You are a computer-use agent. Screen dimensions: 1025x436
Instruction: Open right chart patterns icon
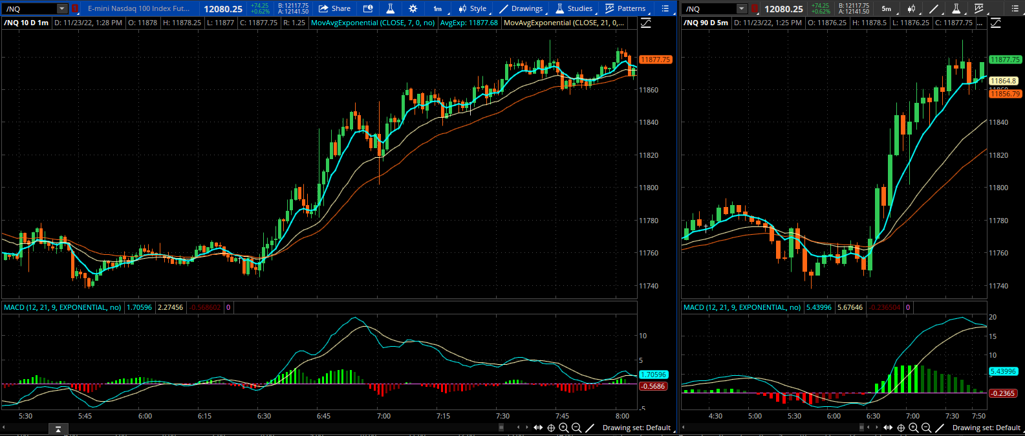(x=979, y=9)
